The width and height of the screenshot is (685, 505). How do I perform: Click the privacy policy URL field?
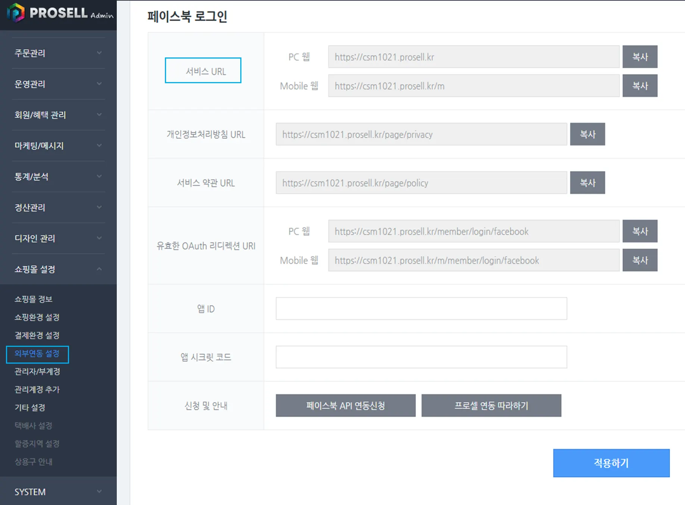pyautogui.click(x=422, y=134)
